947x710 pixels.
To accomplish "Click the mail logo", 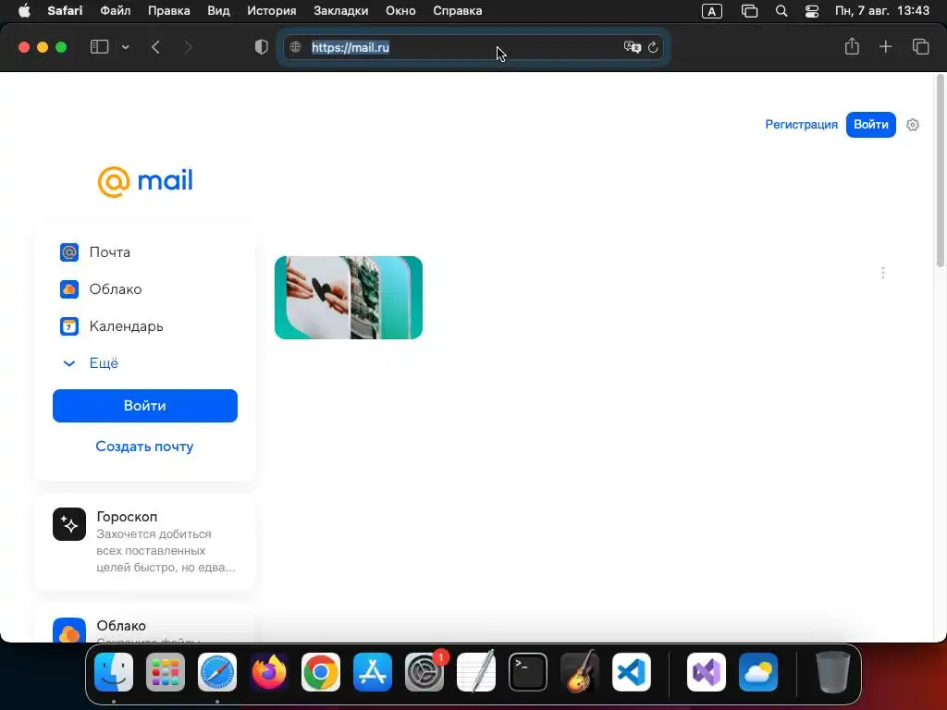I will point(145,181).
